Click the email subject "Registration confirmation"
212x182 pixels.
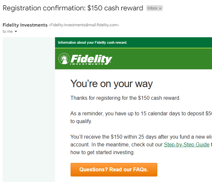73,8
